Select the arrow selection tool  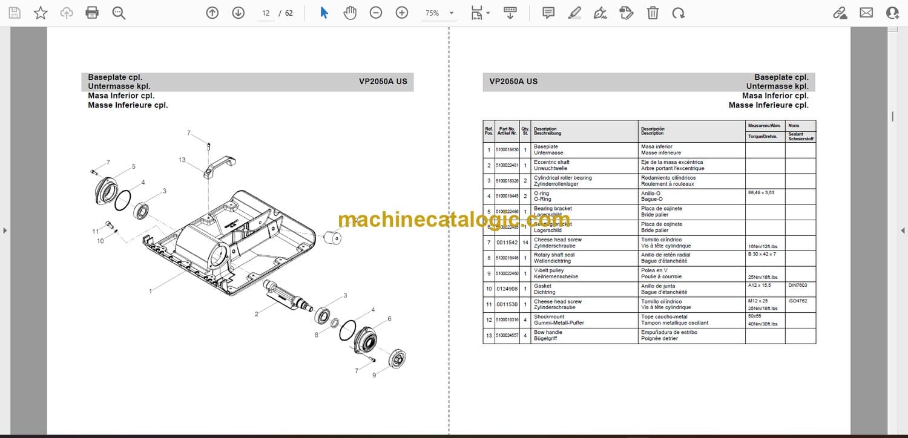(x=324, y=13)
